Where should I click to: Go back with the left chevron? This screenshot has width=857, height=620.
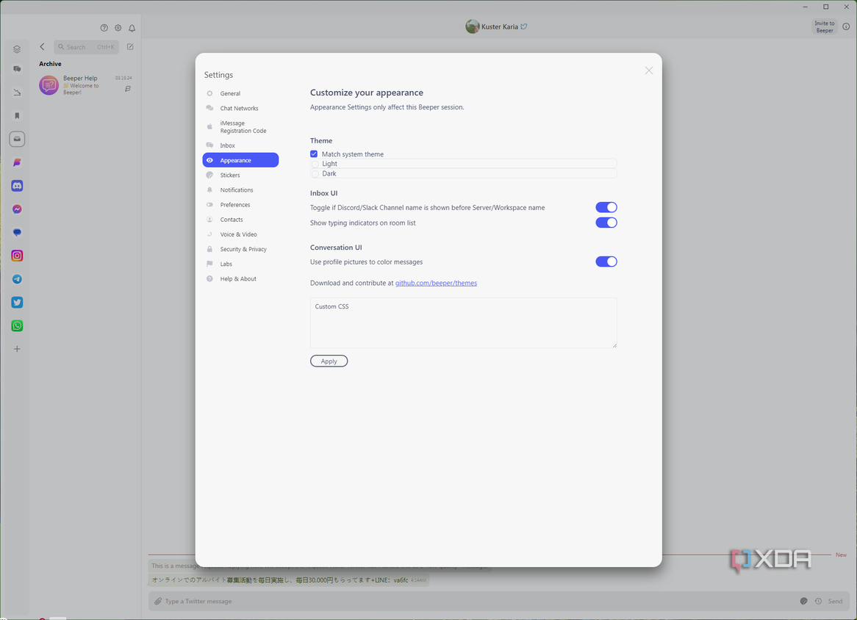[x=42, y=47]
